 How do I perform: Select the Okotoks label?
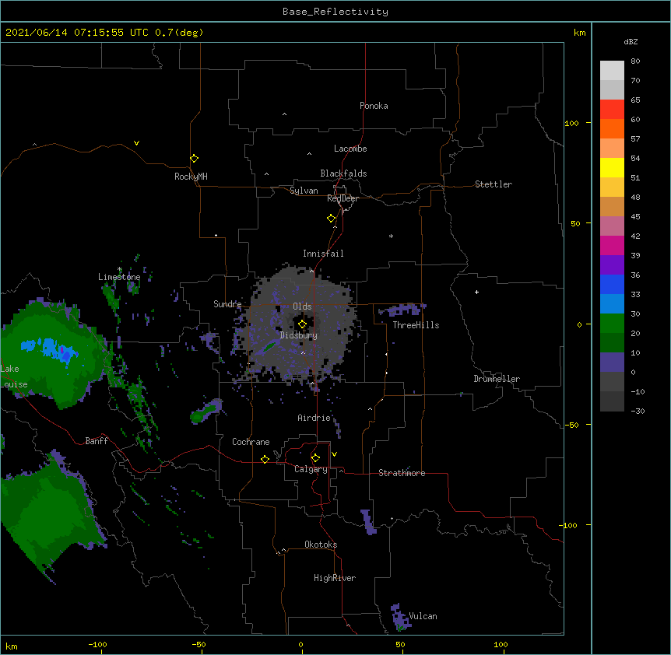321,545
